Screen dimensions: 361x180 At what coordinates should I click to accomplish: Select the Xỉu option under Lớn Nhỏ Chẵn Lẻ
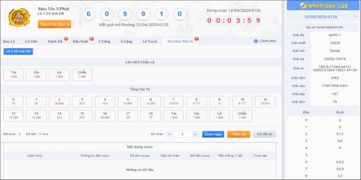[x=36, y=75]
